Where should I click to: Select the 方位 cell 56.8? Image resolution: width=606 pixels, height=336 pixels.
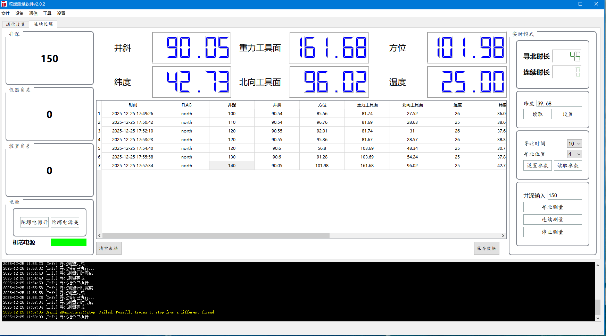(x=322, y=148)
